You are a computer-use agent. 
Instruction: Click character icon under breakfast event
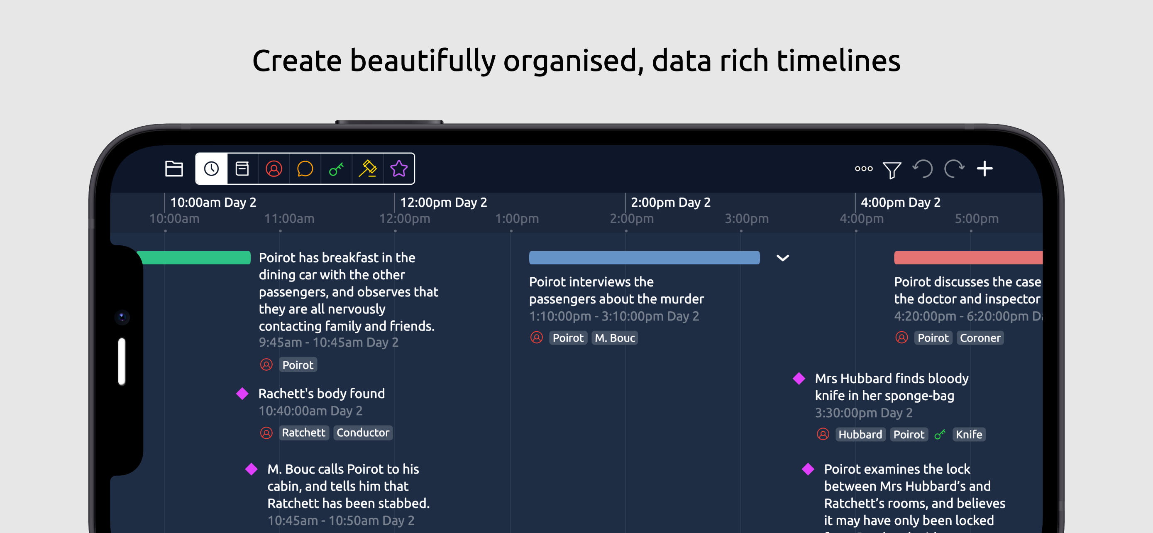click(x=266, y=365)
